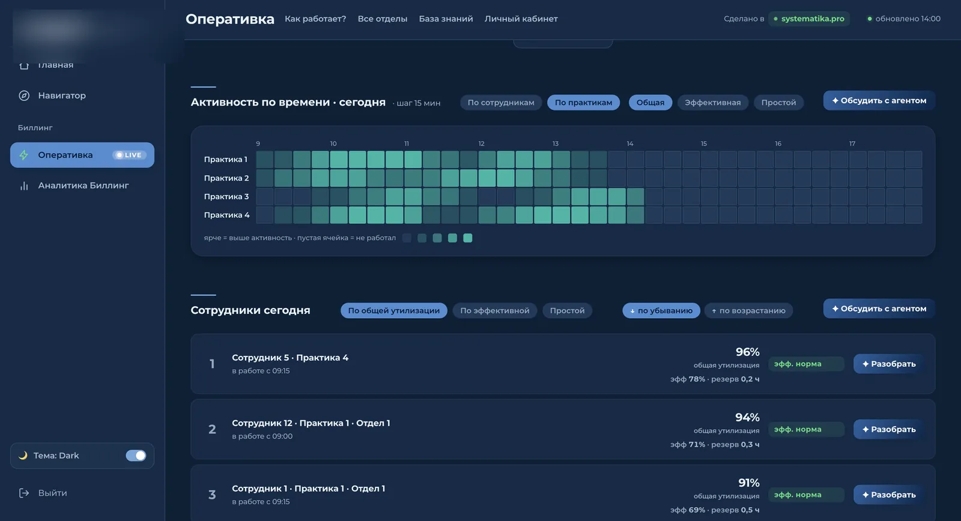Screen dimensions: 961x521
Task: Click the LIVE badge on Оперативка
Action: tap(129, 155)
